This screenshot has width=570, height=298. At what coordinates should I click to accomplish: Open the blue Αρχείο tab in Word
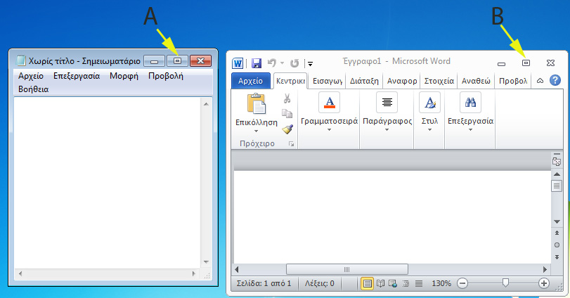pyautogui.click(x=250, y=81)
